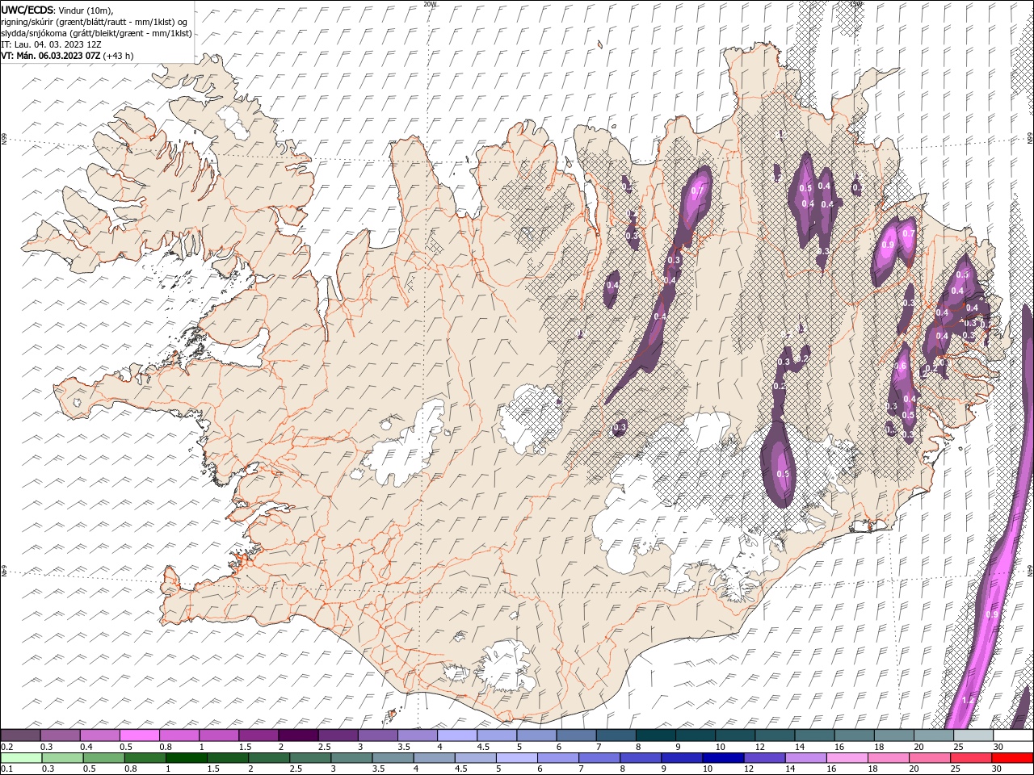Click the 0.8 tick label under lower legend row

(130, 769)
